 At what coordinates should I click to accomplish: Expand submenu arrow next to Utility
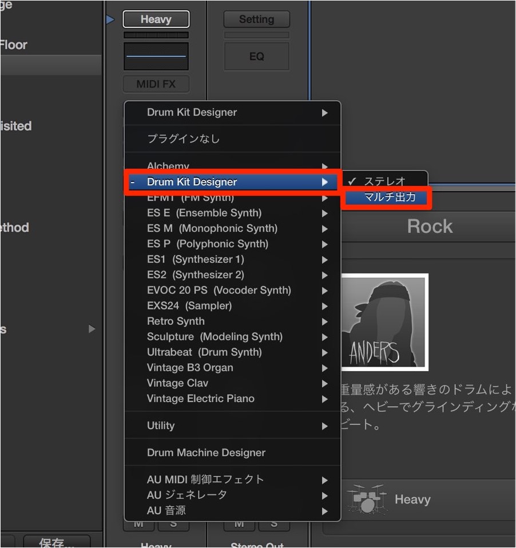click(325, 426)
